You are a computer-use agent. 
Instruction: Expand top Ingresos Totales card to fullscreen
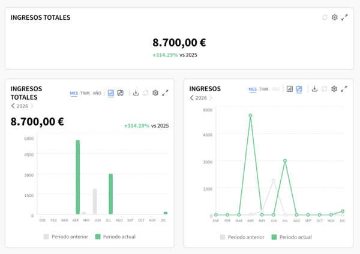point(344,17)
